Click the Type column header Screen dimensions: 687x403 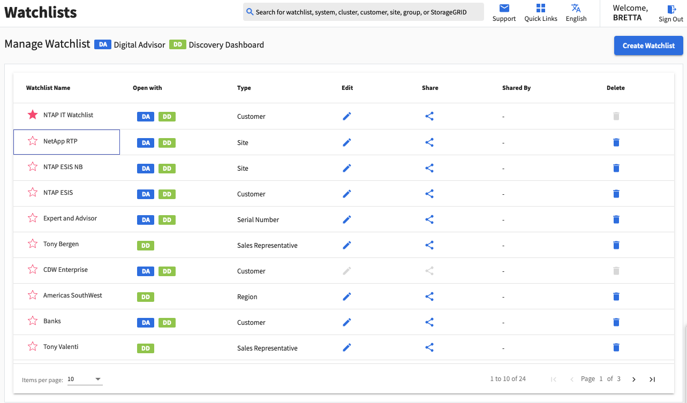click(244, 88)
